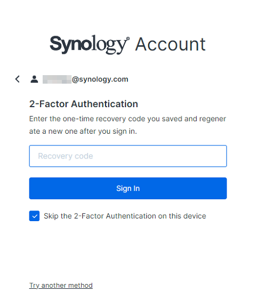The height and width of the screenshot is (308, 256).
Task: Click the registered trademark symbol on logo
Action: tap(128, 38)
